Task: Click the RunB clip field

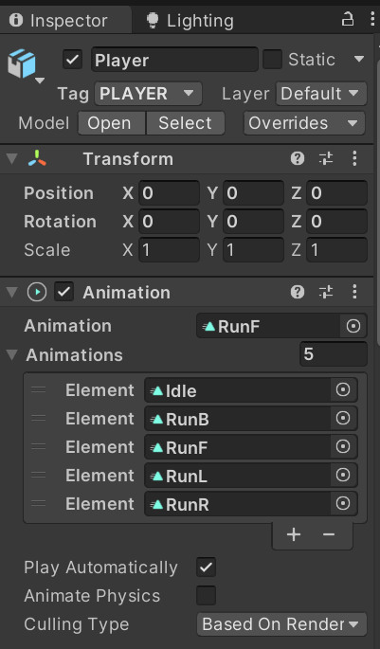Action: coord(238,419)
